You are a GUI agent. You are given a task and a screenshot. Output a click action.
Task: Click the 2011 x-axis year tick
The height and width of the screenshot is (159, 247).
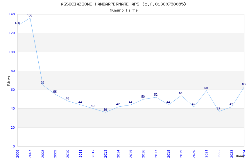click(80, 154)
